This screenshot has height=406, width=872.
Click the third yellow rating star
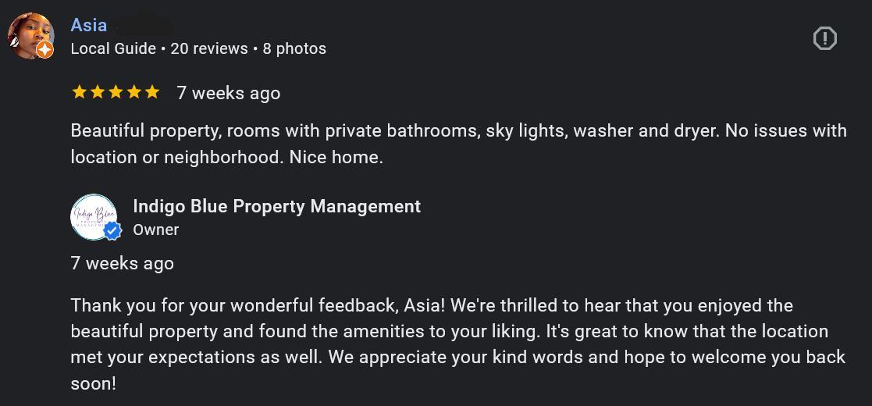tap(116, 92)
